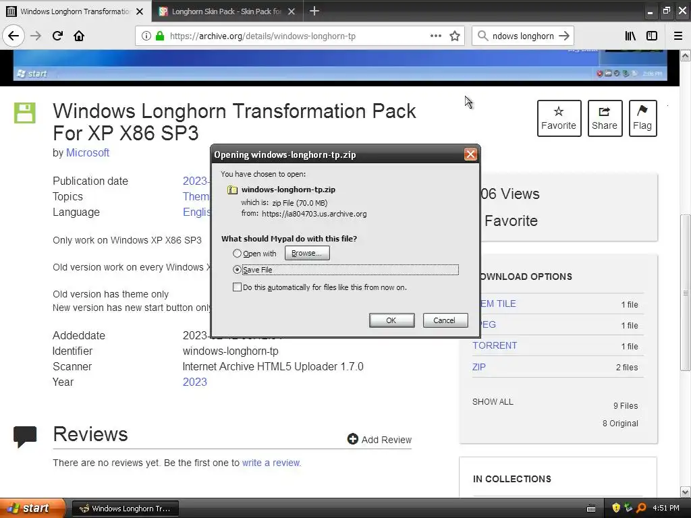Close the Windows Longhorn Transformation tab

140,11
